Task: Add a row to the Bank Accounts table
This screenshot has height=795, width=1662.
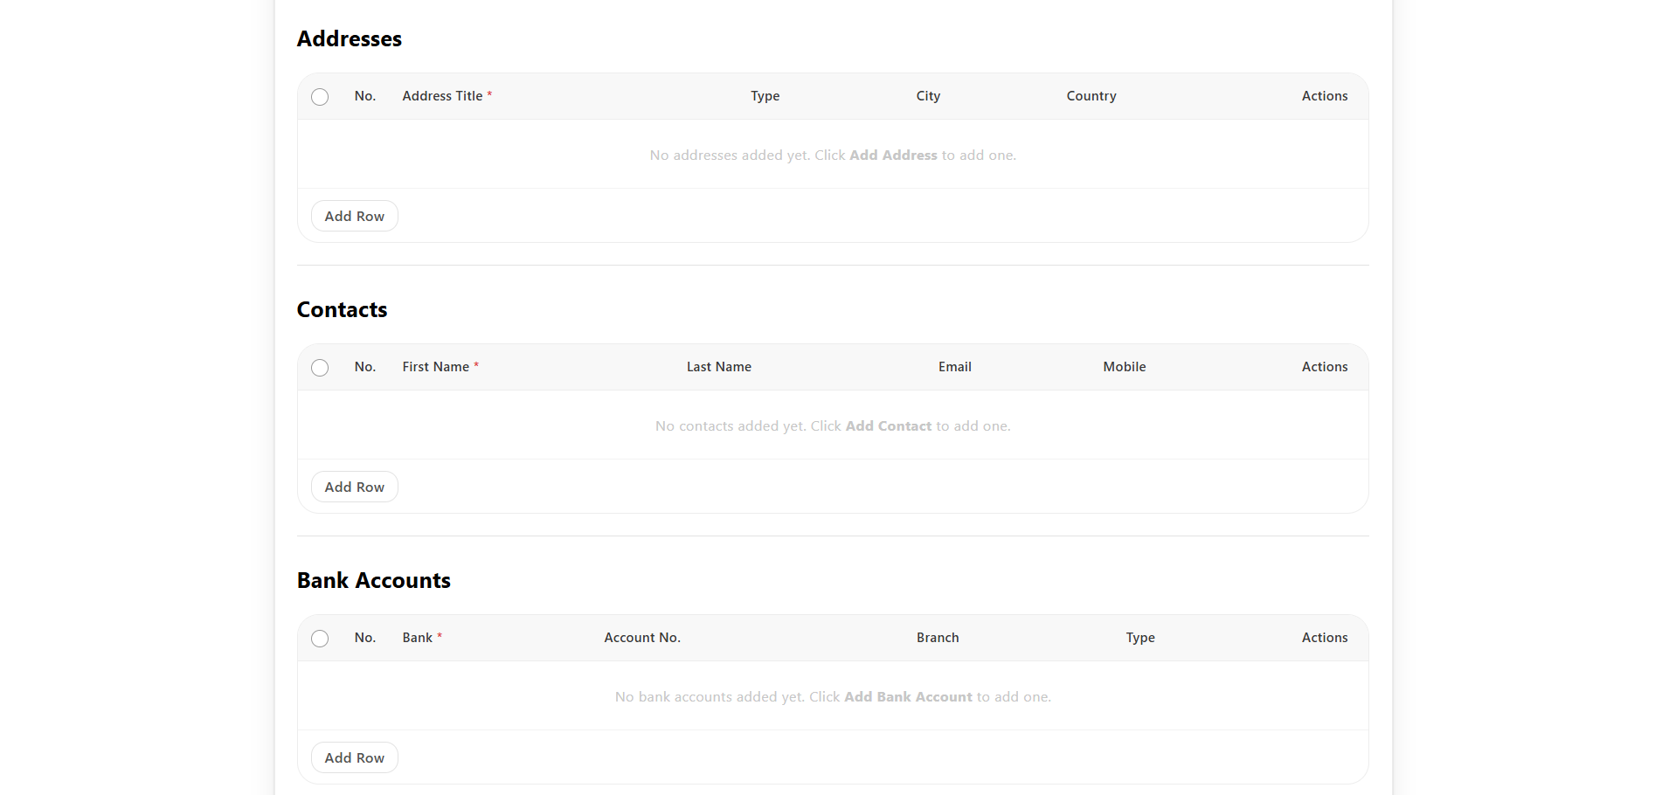Action: pos(355,757)
